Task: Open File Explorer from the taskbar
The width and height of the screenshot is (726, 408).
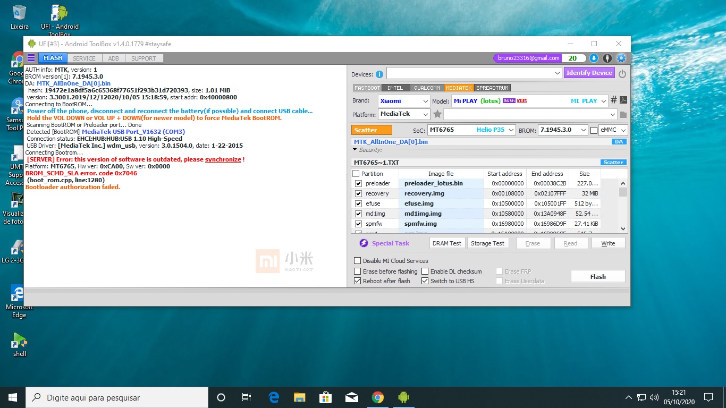Action: (x=300, y=397)
